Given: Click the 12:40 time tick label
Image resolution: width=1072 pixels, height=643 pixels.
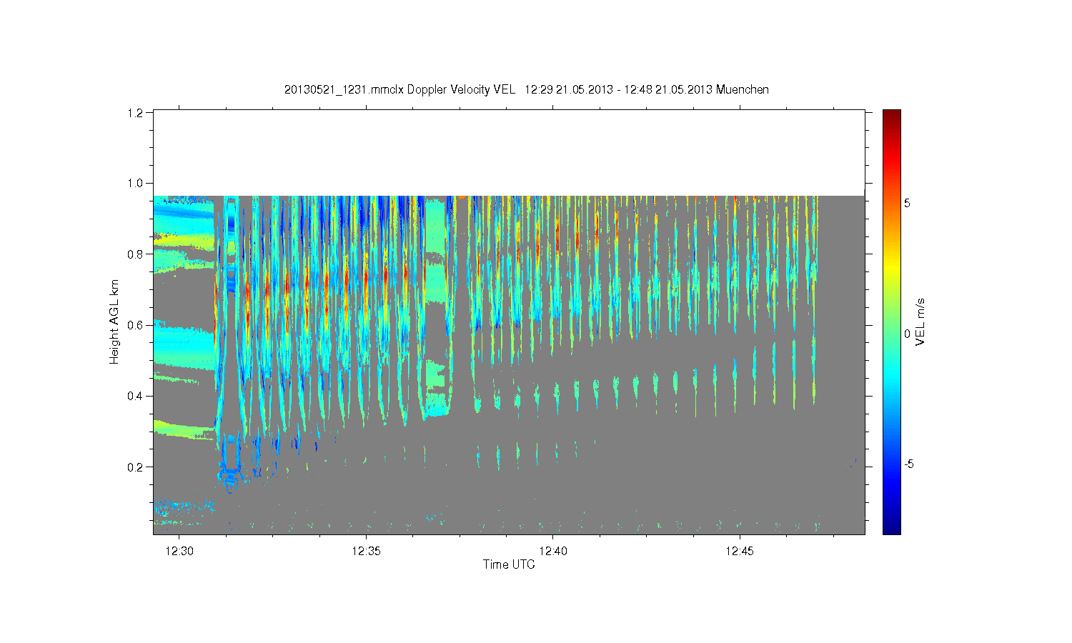Looking at the screenshot, I should pos(552,551).
